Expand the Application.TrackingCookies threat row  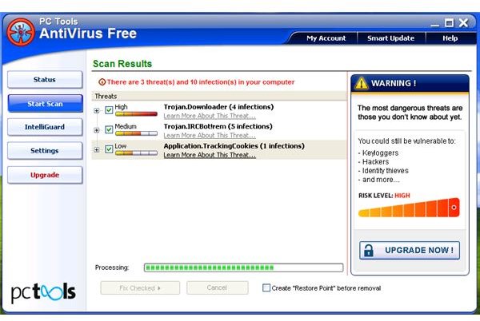pyautogui.click(x=97, y=149)
